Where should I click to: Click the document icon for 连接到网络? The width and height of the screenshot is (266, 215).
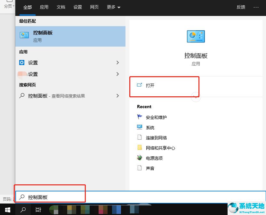[x=140, y=137]
